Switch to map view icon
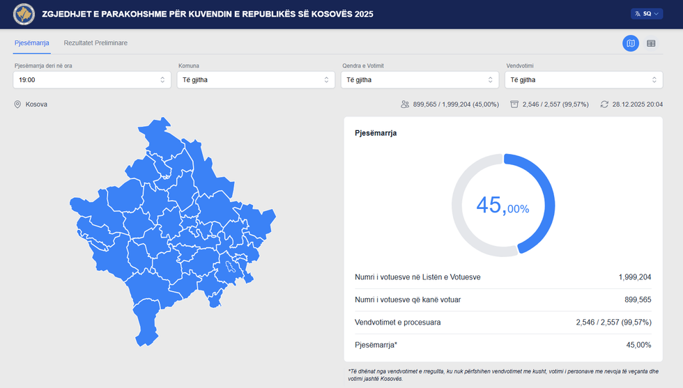The height and width of the screenshot is (388, 683). coord(630,43)
